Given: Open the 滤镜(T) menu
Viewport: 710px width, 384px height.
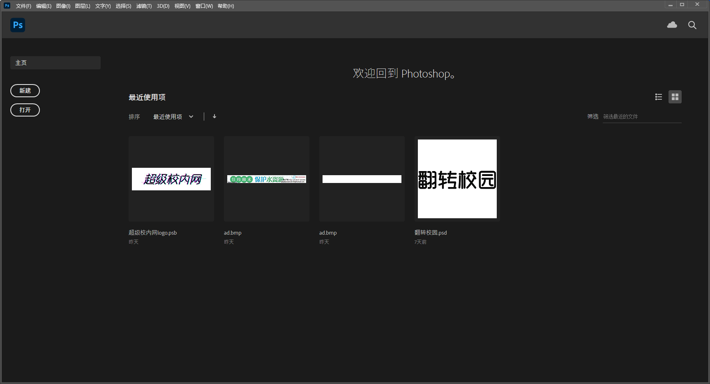Looking at the screenshot, I should click(x=144, y=6).
